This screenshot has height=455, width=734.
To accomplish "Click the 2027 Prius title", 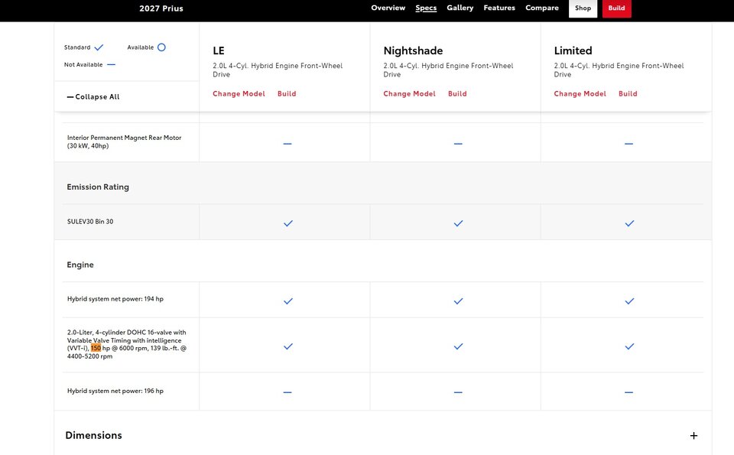I will [x=161, y=8].
